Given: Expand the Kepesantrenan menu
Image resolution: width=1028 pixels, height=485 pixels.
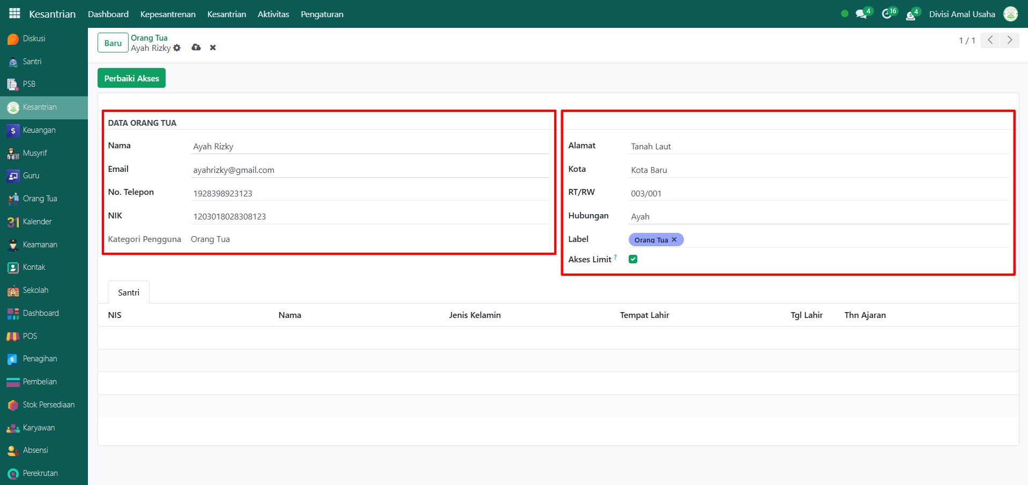Looking at the screenshot, I should 168,14.
